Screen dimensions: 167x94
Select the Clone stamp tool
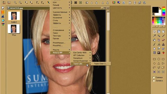click(x=163, y=44)
